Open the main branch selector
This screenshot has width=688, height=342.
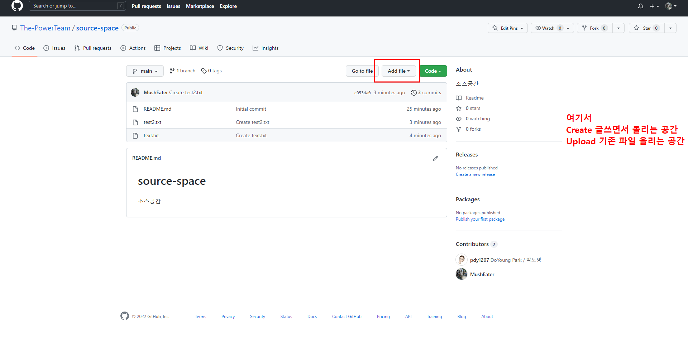145,71
